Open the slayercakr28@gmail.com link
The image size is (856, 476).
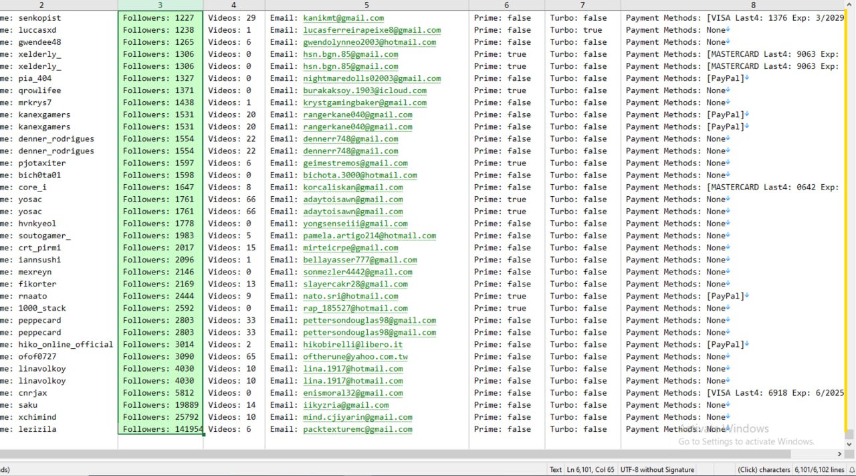(355, 284)
